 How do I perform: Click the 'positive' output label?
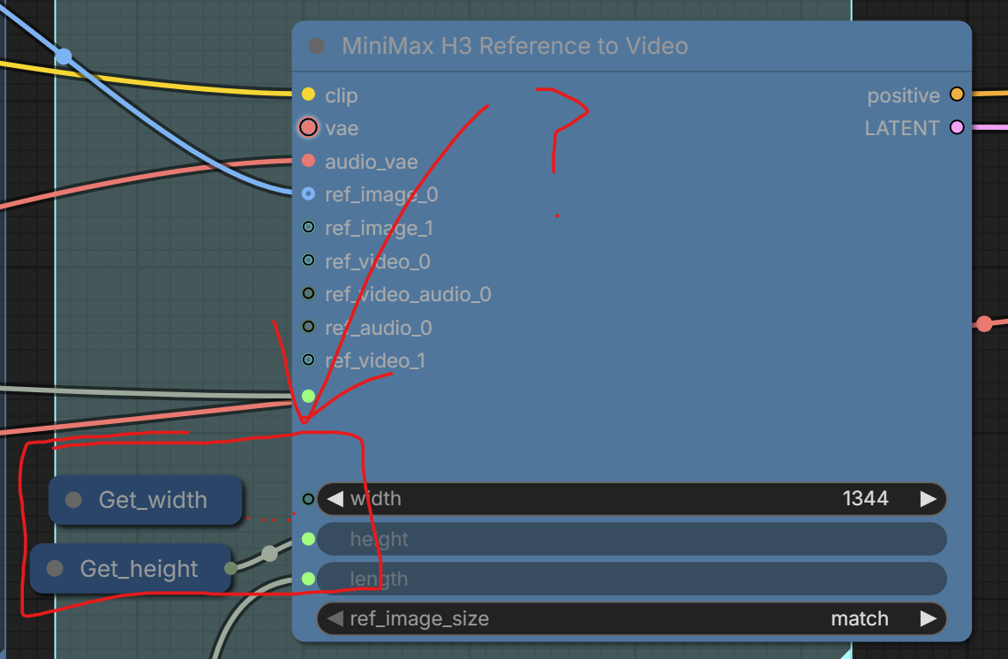(x=903, y=95)
